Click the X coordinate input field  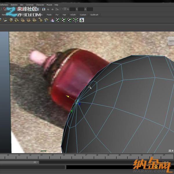point(73,9)
